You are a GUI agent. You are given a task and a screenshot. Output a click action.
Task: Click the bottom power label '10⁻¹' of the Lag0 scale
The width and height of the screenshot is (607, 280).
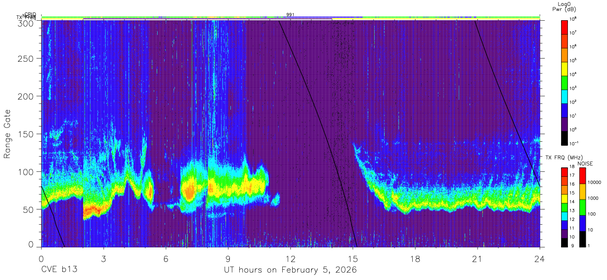(574, 144)
